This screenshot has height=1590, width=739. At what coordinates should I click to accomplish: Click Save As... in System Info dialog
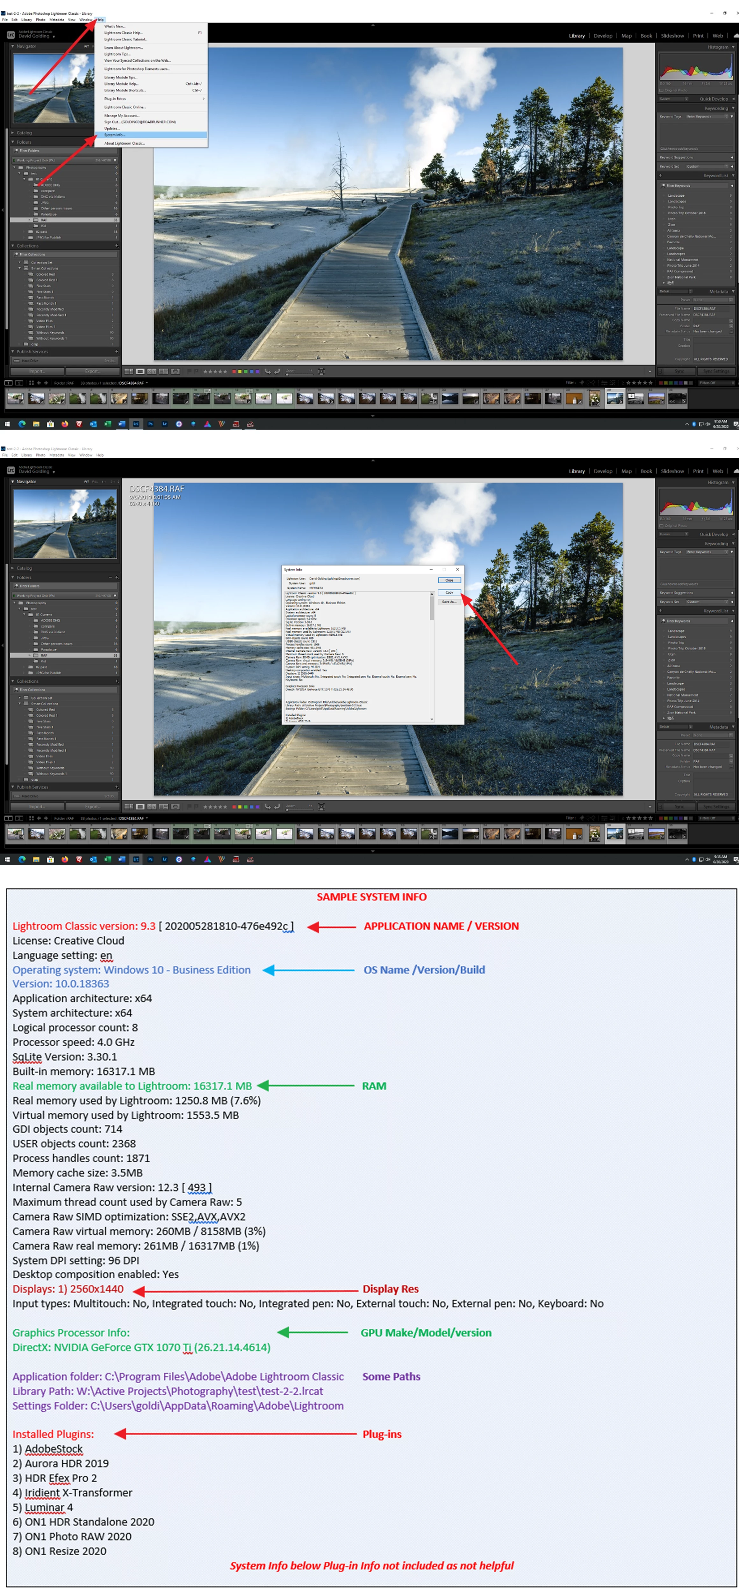pos(449,602)
